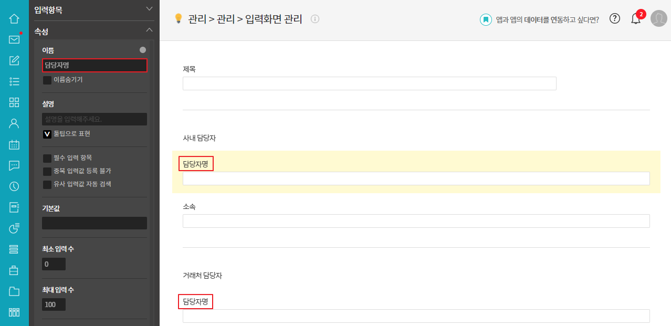Open the home icon in sidebar
Viewport: 671px width, 326px height.
pos(14,19)
